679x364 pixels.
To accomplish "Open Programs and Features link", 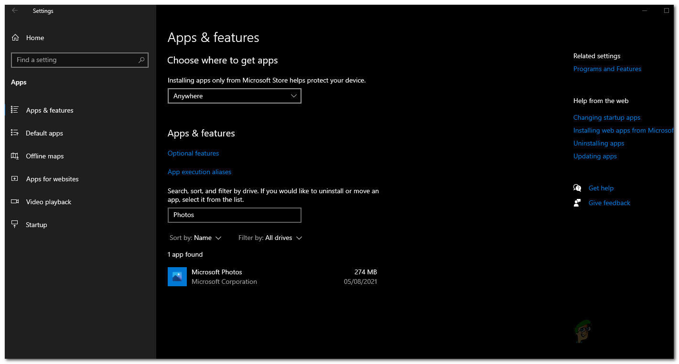I will (x=607, y=69).
